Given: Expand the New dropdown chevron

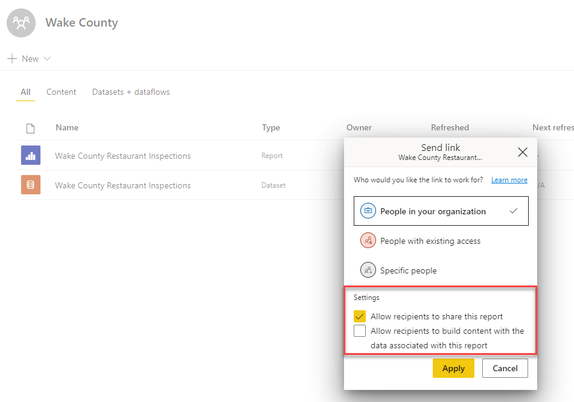Looking at the screenshot, I should click(47, 59).
